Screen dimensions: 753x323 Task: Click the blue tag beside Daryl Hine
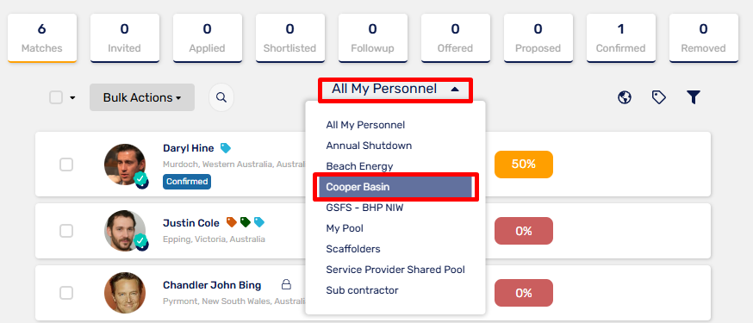tap(226, 148)
